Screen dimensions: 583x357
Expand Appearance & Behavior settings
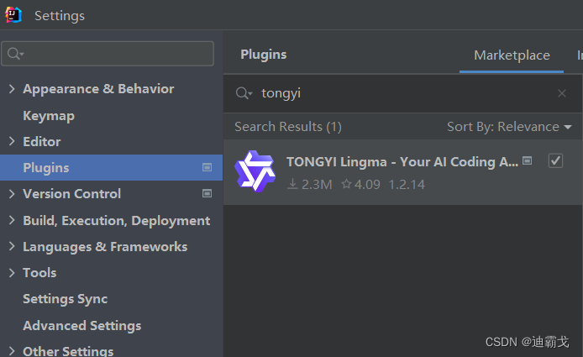point(12,89)
